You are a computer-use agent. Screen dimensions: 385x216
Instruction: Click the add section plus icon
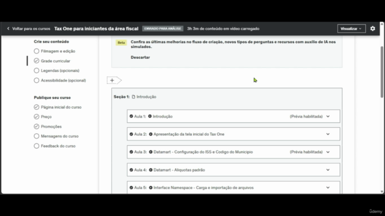coord(112,80)
